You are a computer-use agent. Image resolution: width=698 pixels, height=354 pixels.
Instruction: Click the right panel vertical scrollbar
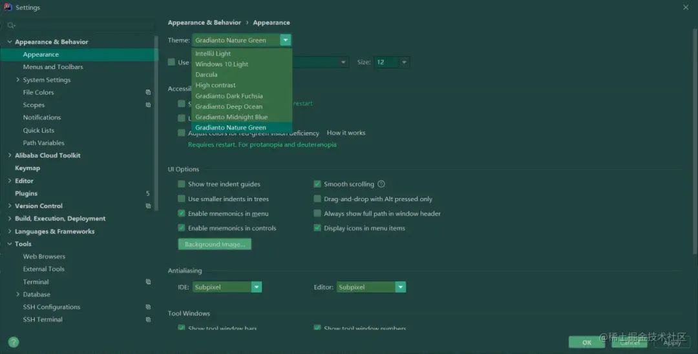click(695, 141)
